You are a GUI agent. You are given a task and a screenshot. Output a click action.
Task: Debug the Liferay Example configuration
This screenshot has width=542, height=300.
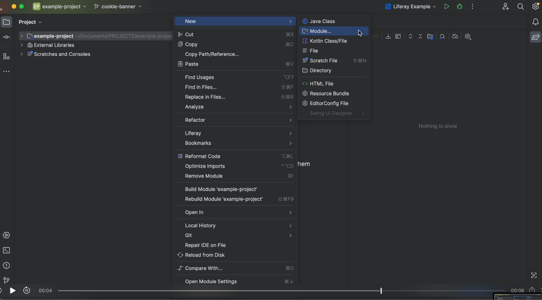pyautogui.click(x=459, y=6)
